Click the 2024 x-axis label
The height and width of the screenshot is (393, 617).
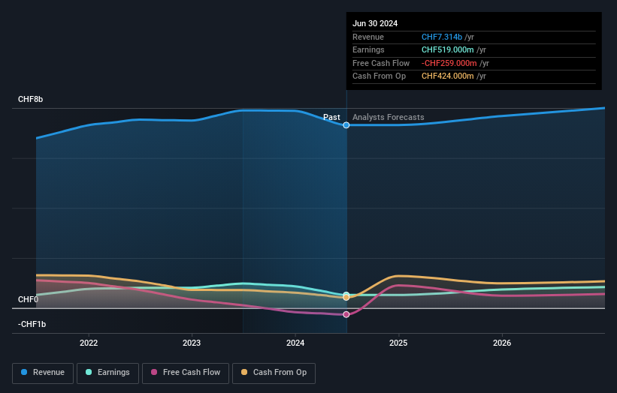pos(295,343)
